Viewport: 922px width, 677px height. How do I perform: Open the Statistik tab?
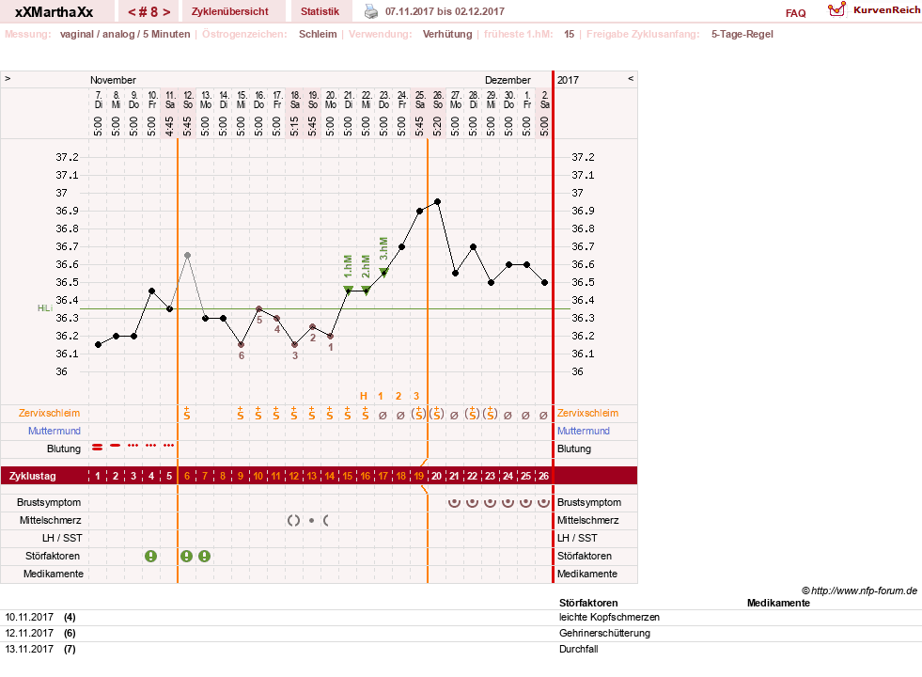point(320,11)
